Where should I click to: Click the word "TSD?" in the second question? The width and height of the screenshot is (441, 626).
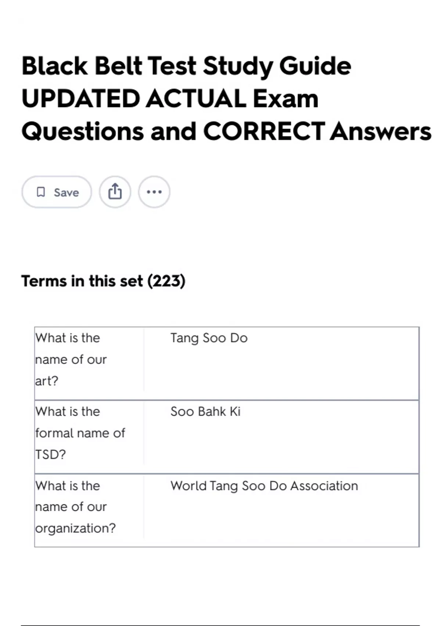coord(51,454)
